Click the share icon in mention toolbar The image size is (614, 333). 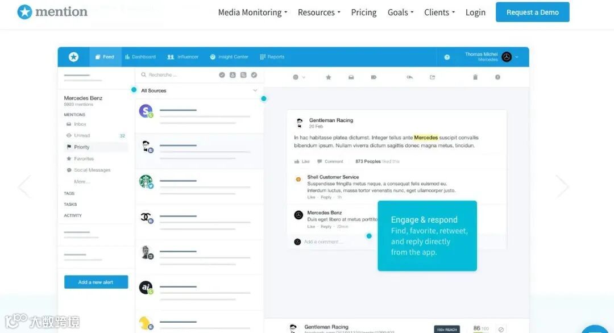(432, 77)
